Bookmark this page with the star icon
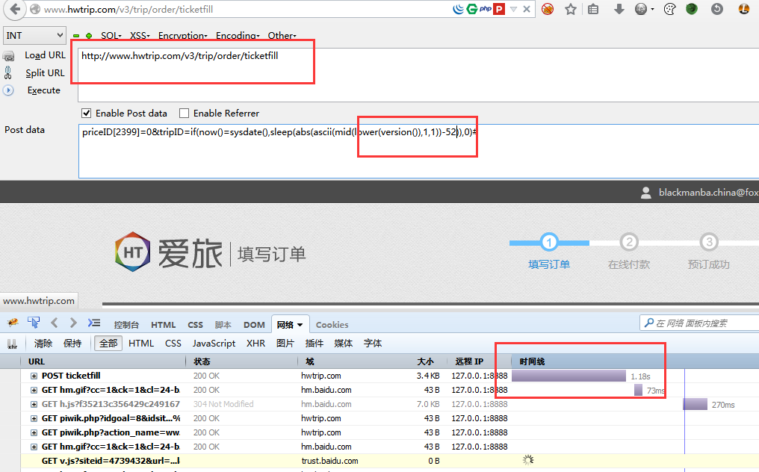 (571, 9)
